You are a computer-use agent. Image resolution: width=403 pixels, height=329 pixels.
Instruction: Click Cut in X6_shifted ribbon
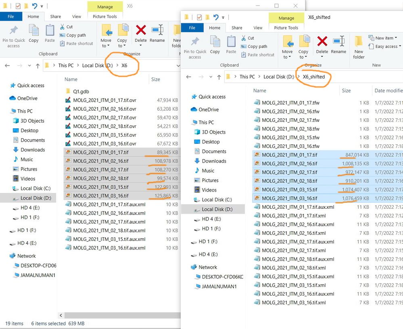(248, 38)
